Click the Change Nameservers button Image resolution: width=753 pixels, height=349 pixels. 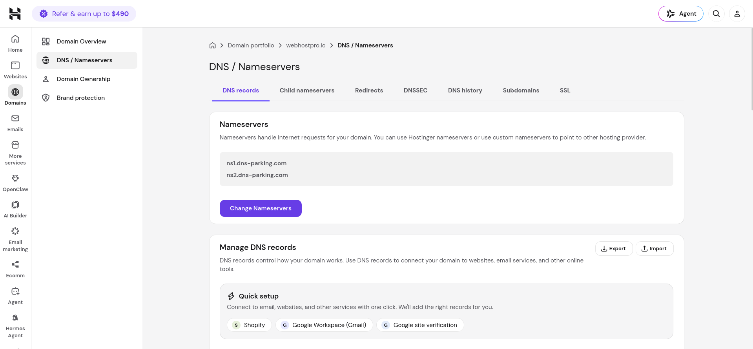click(261, 208)
